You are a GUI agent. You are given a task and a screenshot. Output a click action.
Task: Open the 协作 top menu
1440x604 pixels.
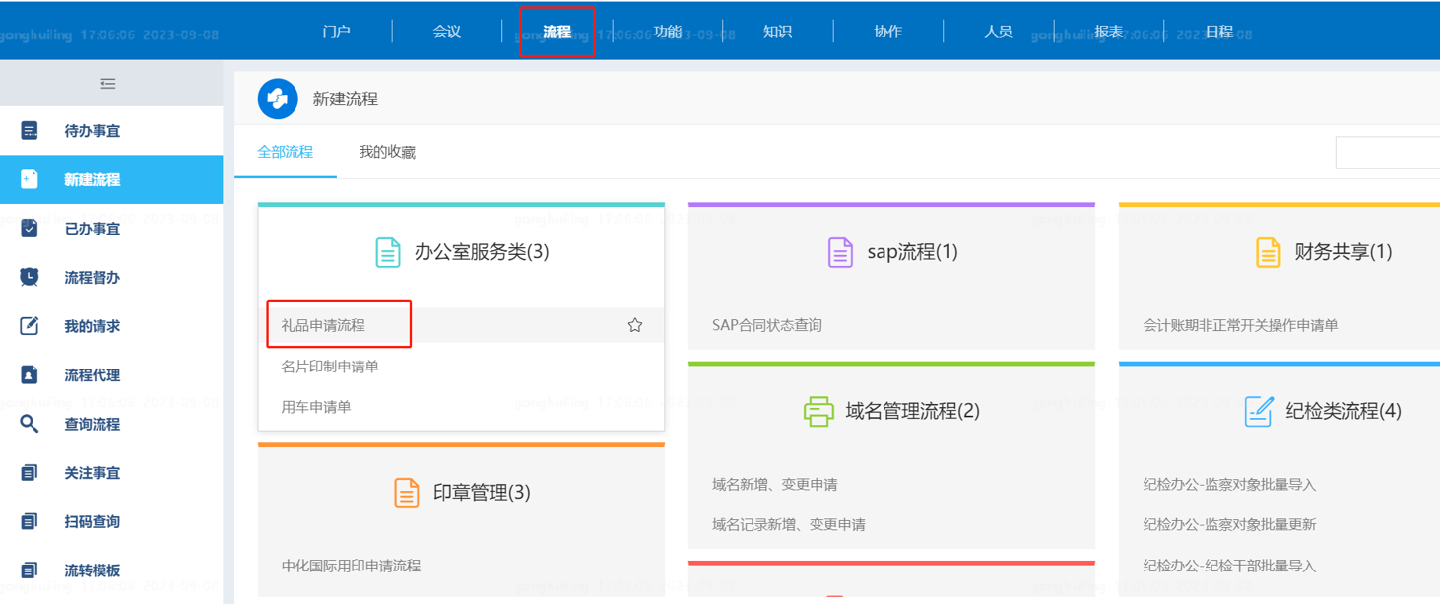click(x=888, y=32)
